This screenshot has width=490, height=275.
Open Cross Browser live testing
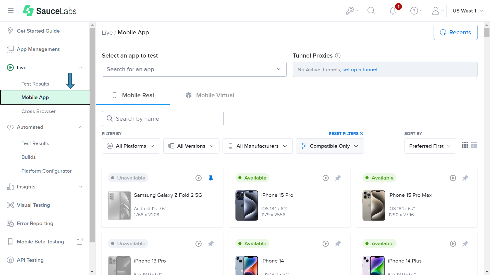point(39,111)
